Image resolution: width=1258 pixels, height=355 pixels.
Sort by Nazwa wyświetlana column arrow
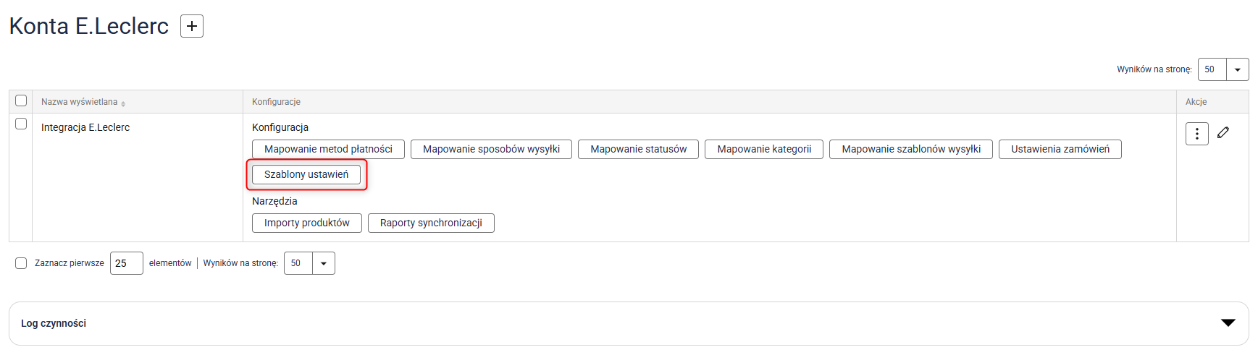[123, 103]
